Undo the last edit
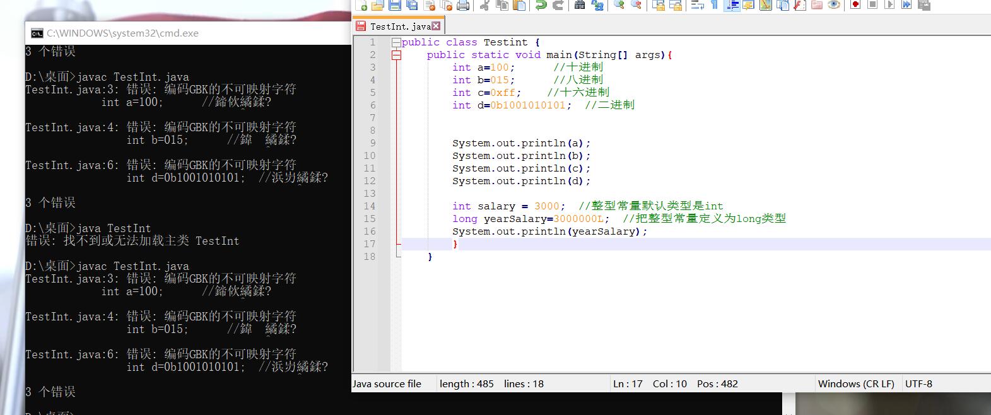 coord(541,5)
